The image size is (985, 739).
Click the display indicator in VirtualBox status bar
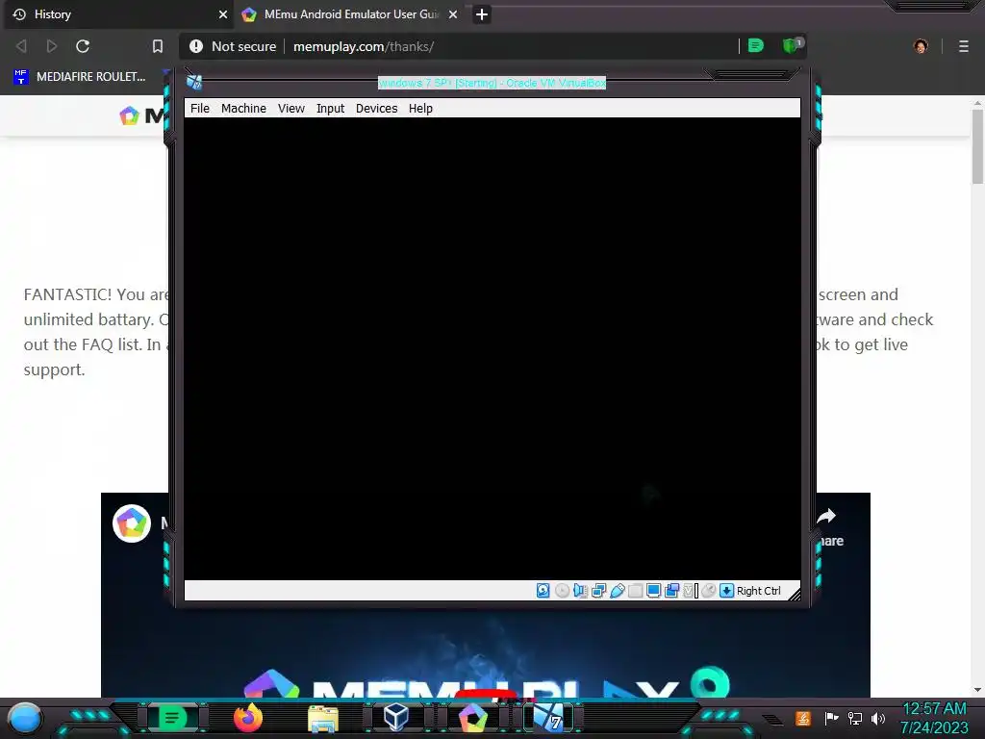[x=653, y=591]
